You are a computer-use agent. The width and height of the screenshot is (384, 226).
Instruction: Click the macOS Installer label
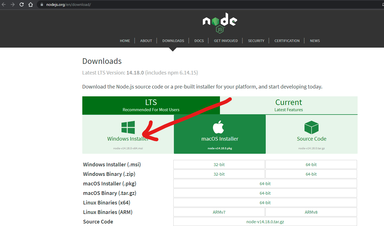pos(220,139)
